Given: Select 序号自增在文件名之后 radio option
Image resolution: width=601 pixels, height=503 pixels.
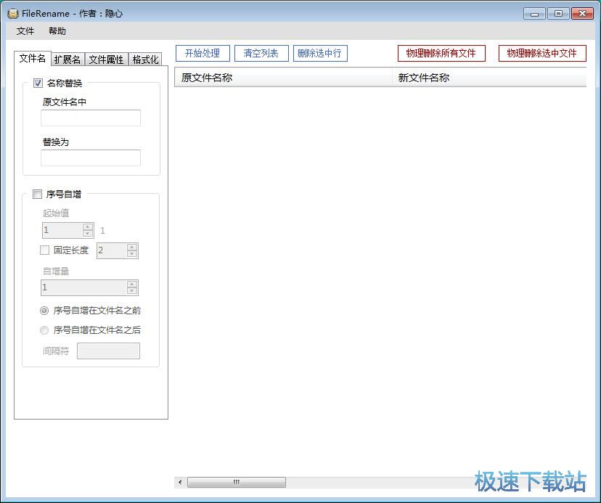Looking at the screenshot, I should 44,330.
